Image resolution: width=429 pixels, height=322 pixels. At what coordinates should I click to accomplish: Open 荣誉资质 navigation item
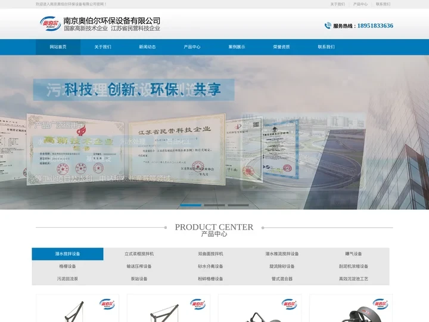click(281, 47)
